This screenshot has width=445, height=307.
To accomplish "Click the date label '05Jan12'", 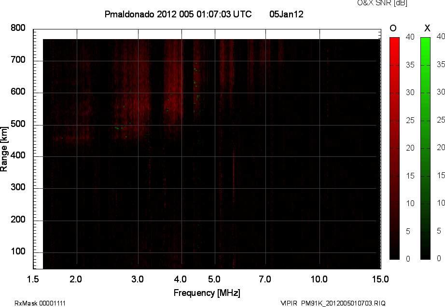I will (x=286, y=14).
